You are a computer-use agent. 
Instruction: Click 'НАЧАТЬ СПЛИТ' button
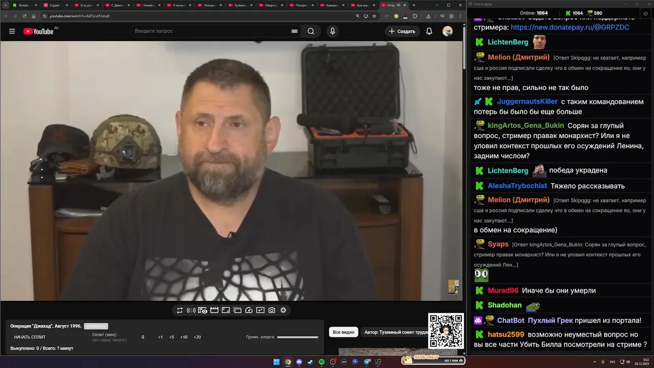tap(30, 337)
